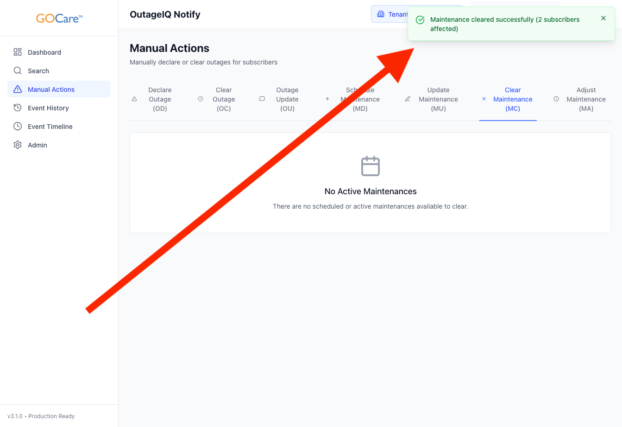Click the Admin gear icon

click(18, 145)
